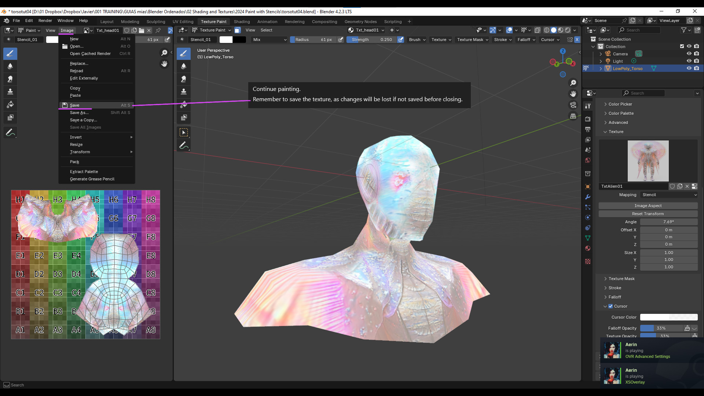Screen dimensions: 704x396
Task: Hide the Light with its eye icon
Action: click(689, 61)
